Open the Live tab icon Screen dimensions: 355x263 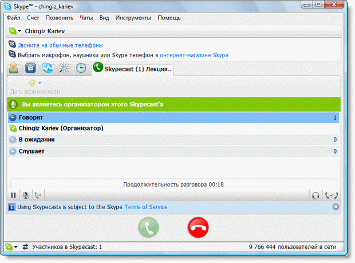pos(48,68)
